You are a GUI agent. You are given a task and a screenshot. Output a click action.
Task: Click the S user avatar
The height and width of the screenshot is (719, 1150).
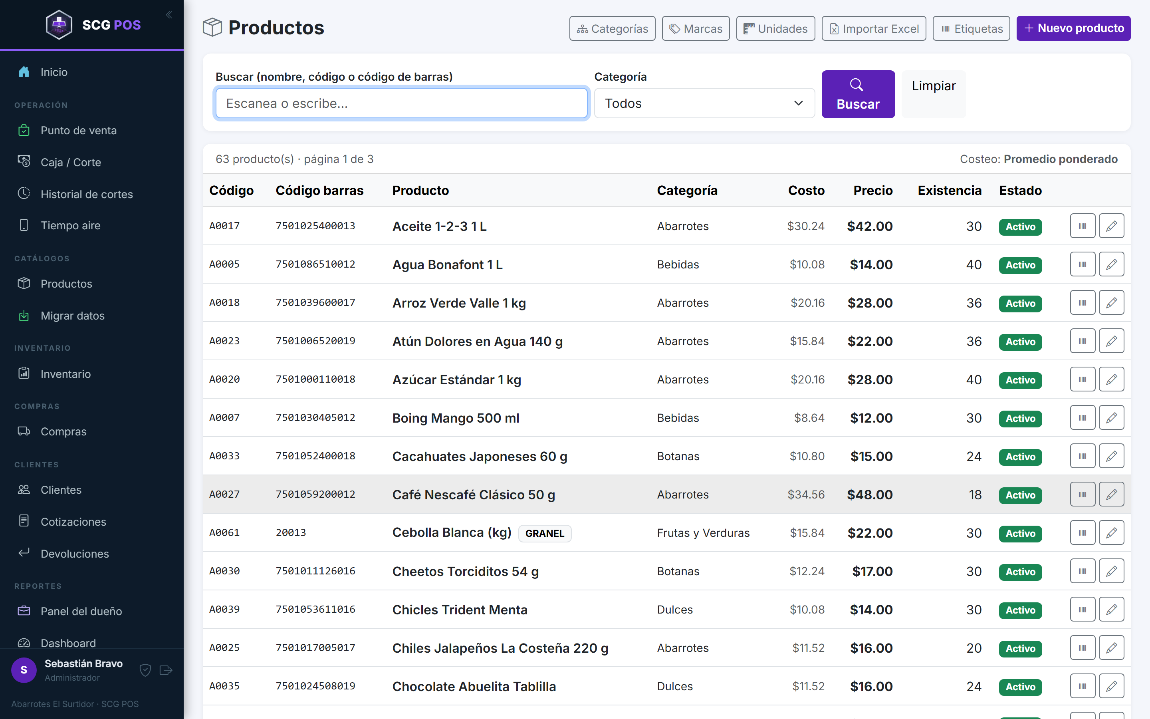point(24,670)
